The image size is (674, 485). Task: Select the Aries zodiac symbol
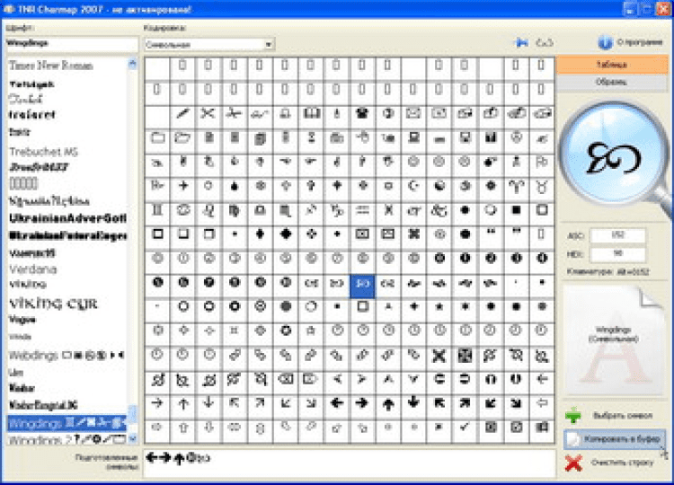click(516, 186)
